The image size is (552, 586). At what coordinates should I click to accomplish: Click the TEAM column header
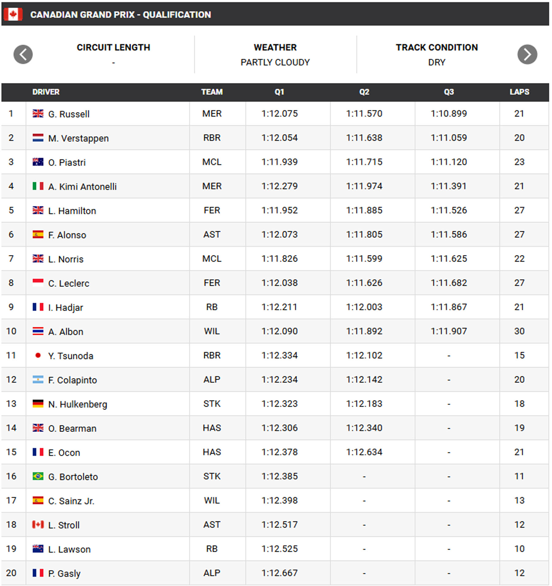pyautogui.click(x=212, y=92)
